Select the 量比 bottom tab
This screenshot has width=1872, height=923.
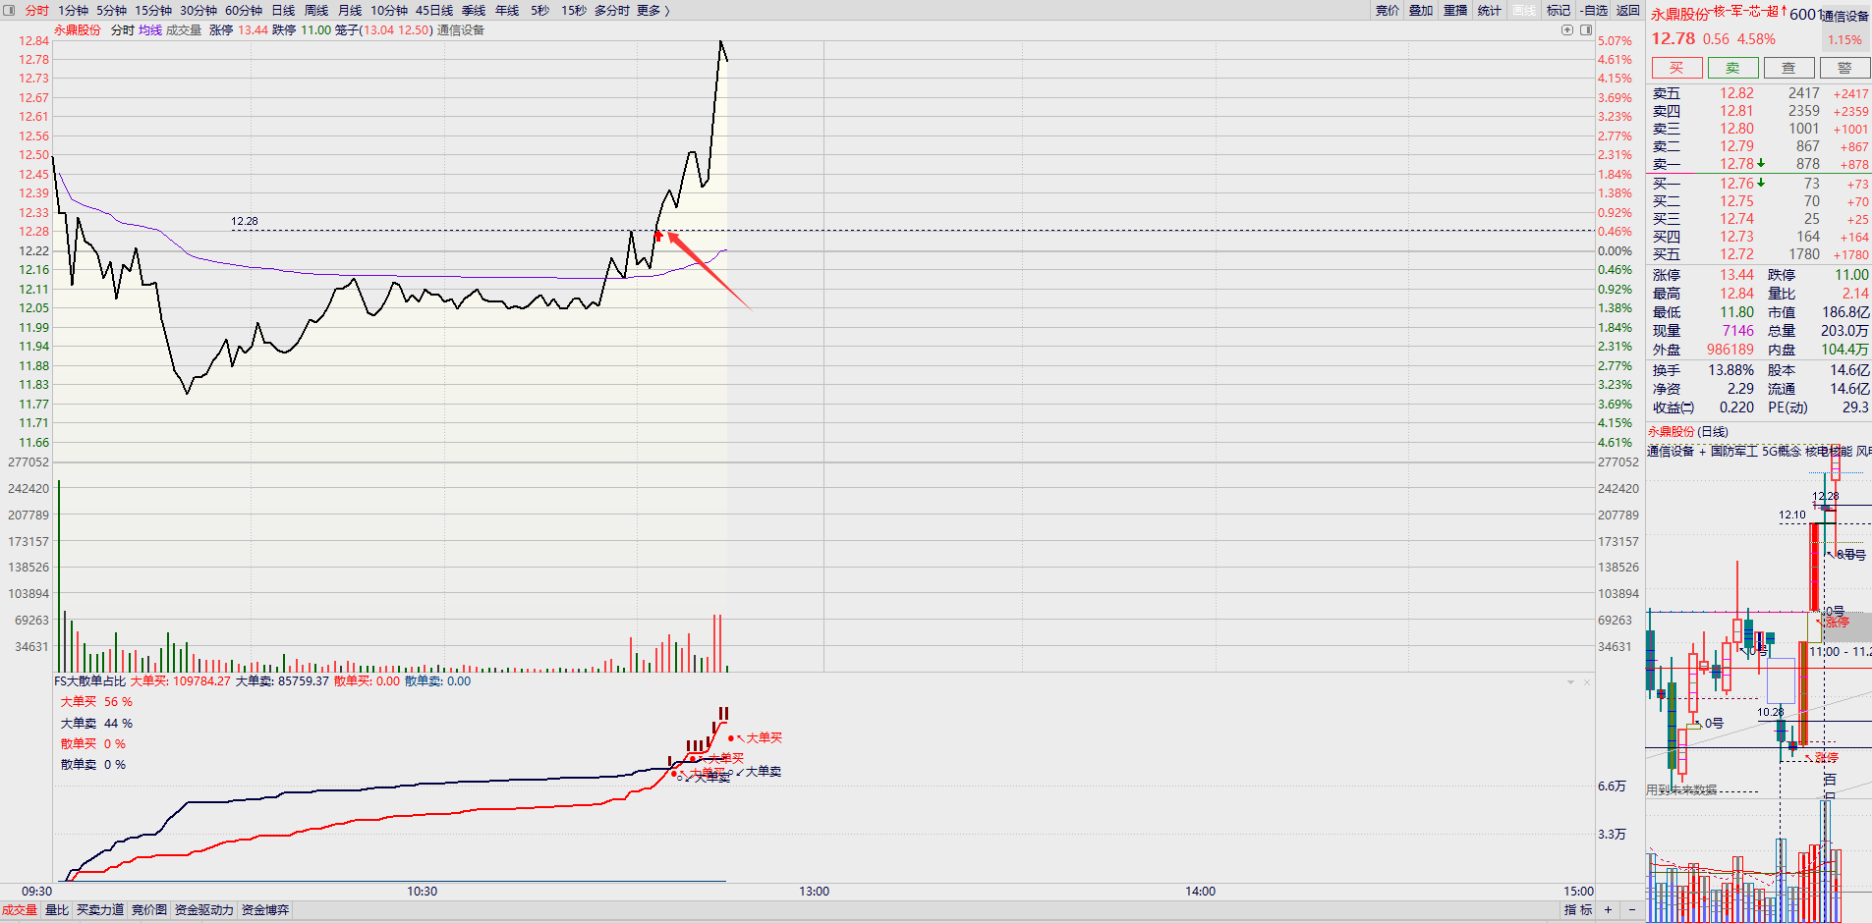[x=57, y=910]
